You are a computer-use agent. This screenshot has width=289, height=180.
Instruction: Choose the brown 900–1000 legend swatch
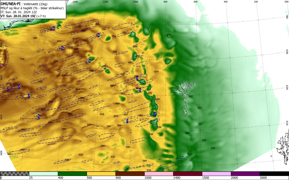(x=130, y=174)
